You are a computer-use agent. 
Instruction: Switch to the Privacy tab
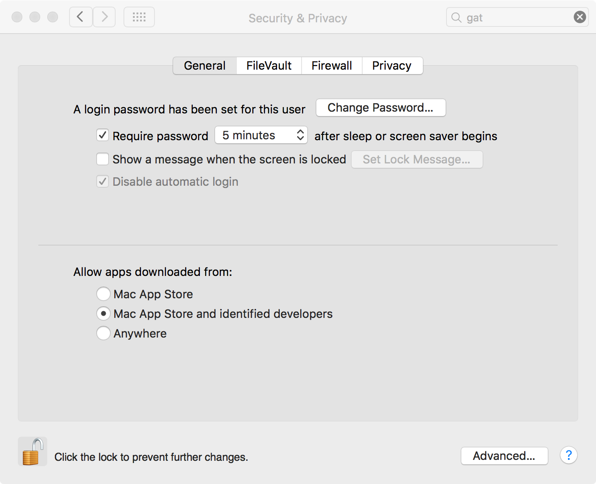[392, 66]
